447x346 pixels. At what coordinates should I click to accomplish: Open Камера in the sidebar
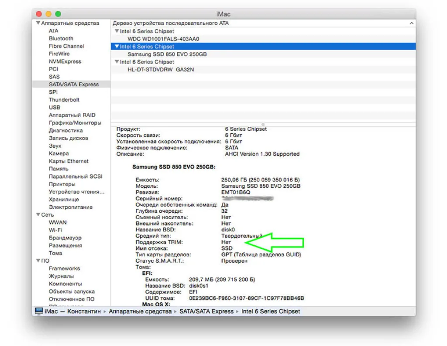59,154
